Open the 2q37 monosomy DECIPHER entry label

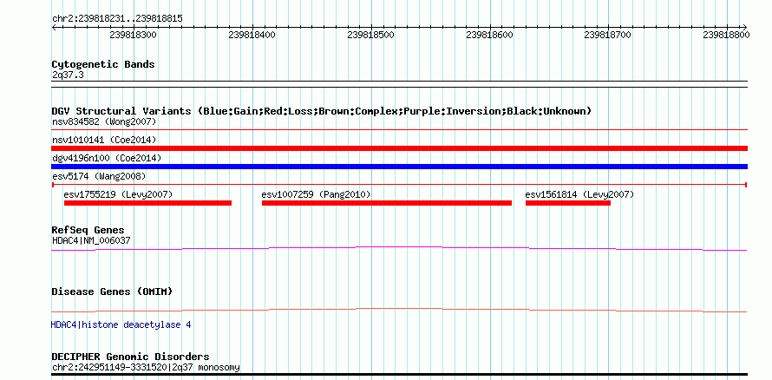pos(146,368)
